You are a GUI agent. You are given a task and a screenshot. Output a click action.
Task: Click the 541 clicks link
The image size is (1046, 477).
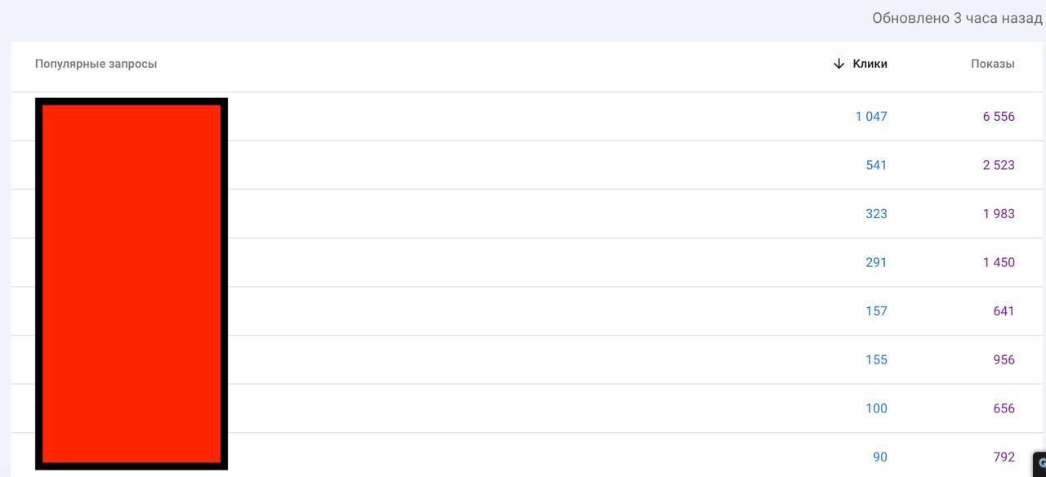tap(876, 165)
